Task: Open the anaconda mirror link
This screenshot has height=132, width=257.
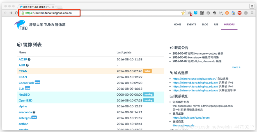Action: 25,112
